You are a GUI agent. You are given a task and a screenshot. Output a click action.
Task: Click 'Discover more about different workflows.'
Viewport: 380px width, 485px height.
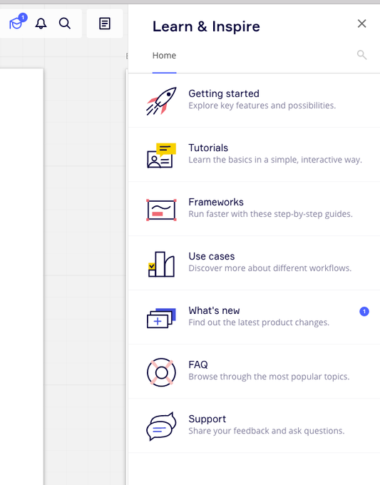[270, 268]
